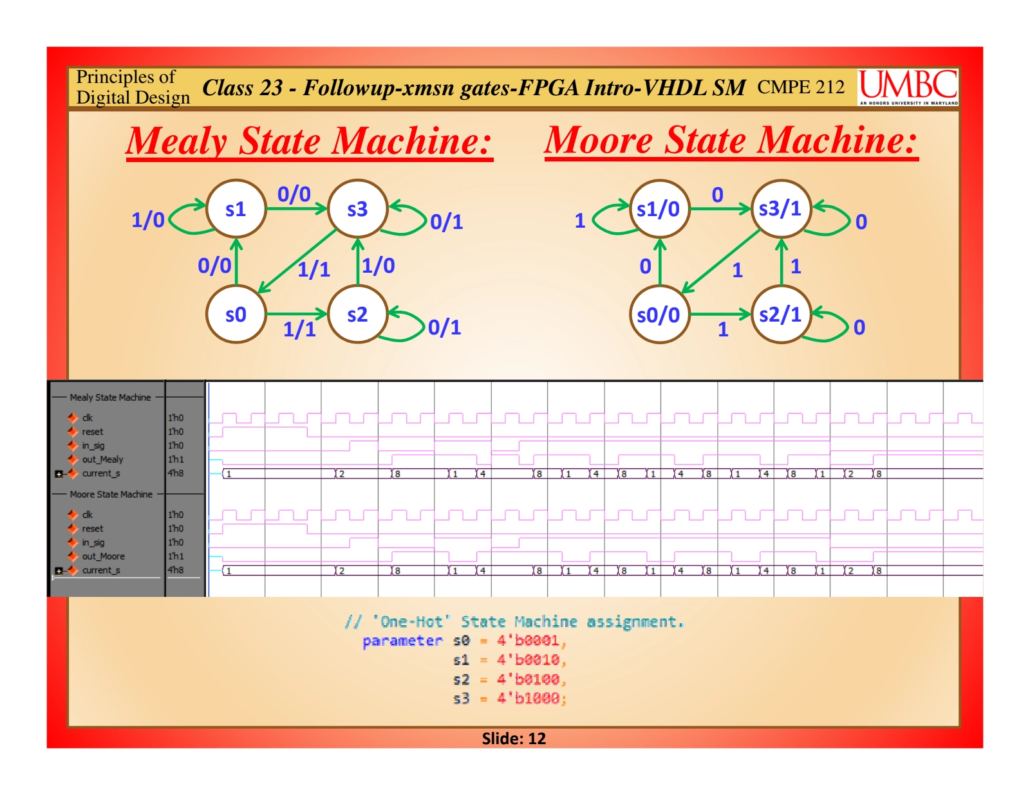Expand the Mealy current_s bus signal
This screenshot has width=1030, height=795.
coord(59,474)
